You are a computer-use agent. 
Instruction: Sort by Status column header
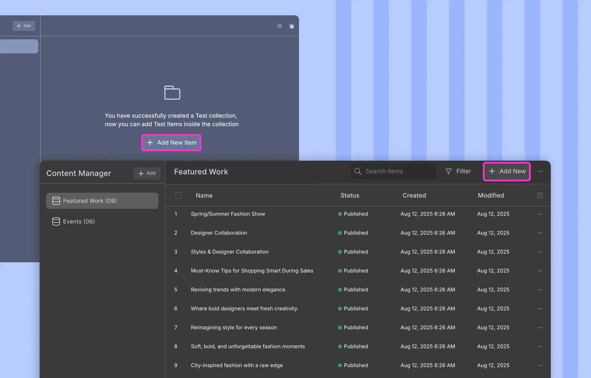350,195
